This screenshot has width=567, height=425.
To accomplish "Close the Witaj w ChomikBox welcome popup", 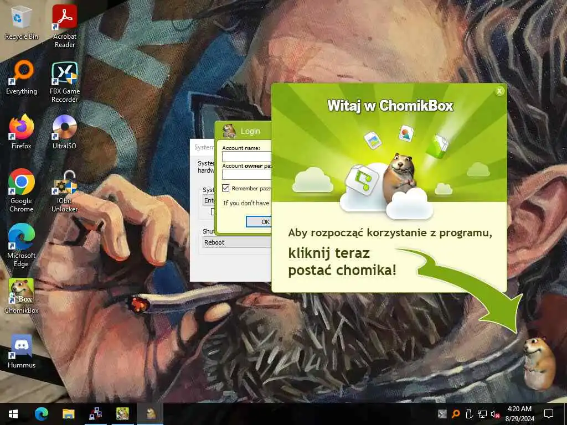I will (499, 91).
